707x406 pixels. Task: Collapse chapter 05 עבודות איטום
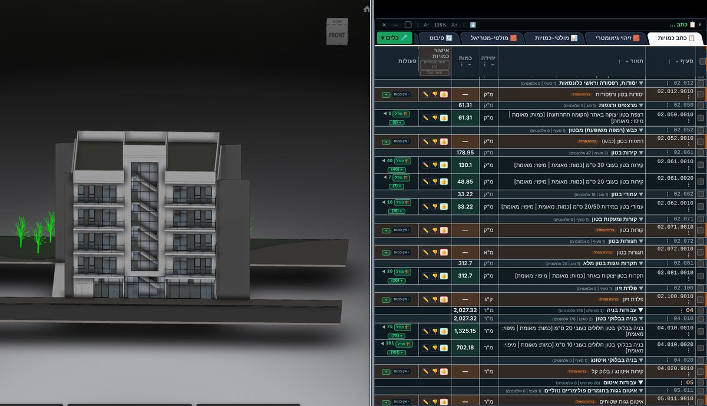click(x=641, y=382)
